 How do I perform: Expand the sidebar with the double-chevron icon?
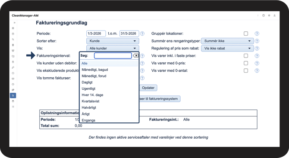[14, 23]
